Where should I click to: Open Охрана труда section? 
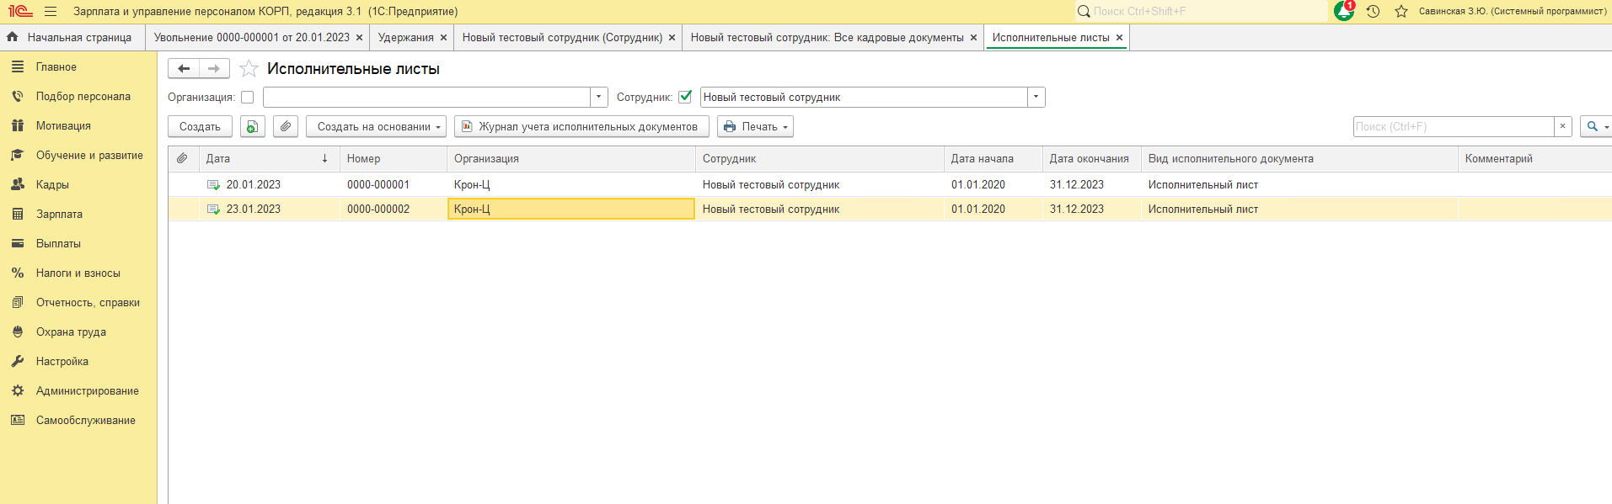coord(71,332)
